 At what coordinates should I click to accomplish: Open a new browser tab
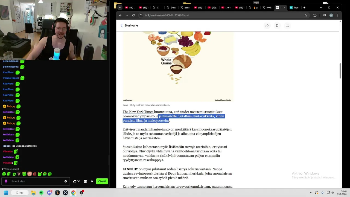pos(304,7)
